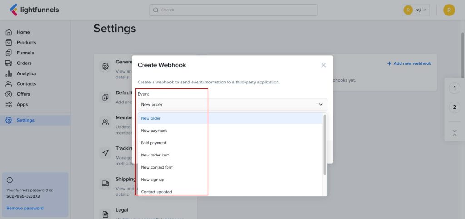Open the Event dropdown showing New order

232,104
